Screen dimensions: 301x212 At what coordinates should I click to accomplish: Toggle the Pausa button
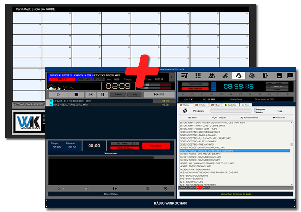tap(118, 94)
